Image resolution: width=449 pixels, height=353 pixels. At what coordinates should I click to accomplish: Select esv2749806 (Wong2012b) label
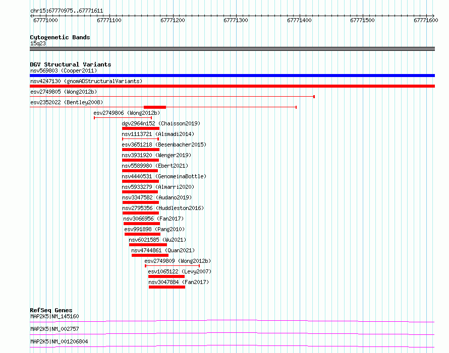pos(127,113)
